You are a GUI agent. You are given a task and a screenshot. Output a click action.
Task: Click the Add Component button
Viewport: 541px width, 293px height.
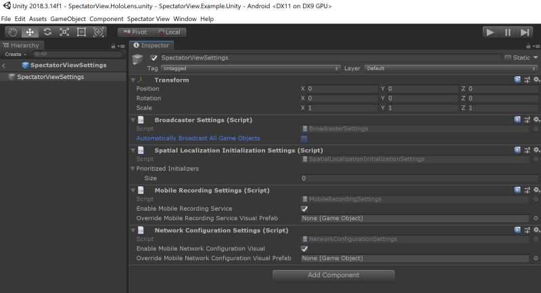[333, 275]
